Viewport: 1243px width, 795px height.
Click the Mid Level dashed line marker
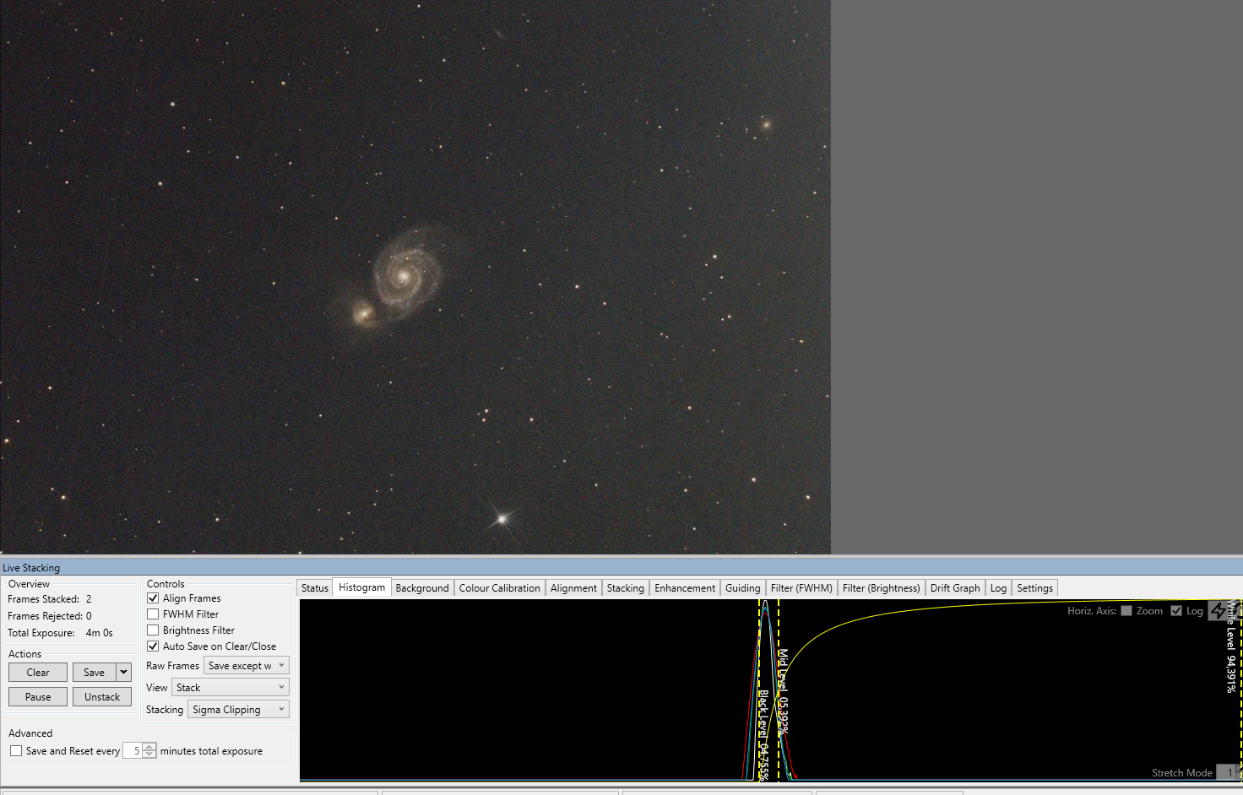click(779, 690)
